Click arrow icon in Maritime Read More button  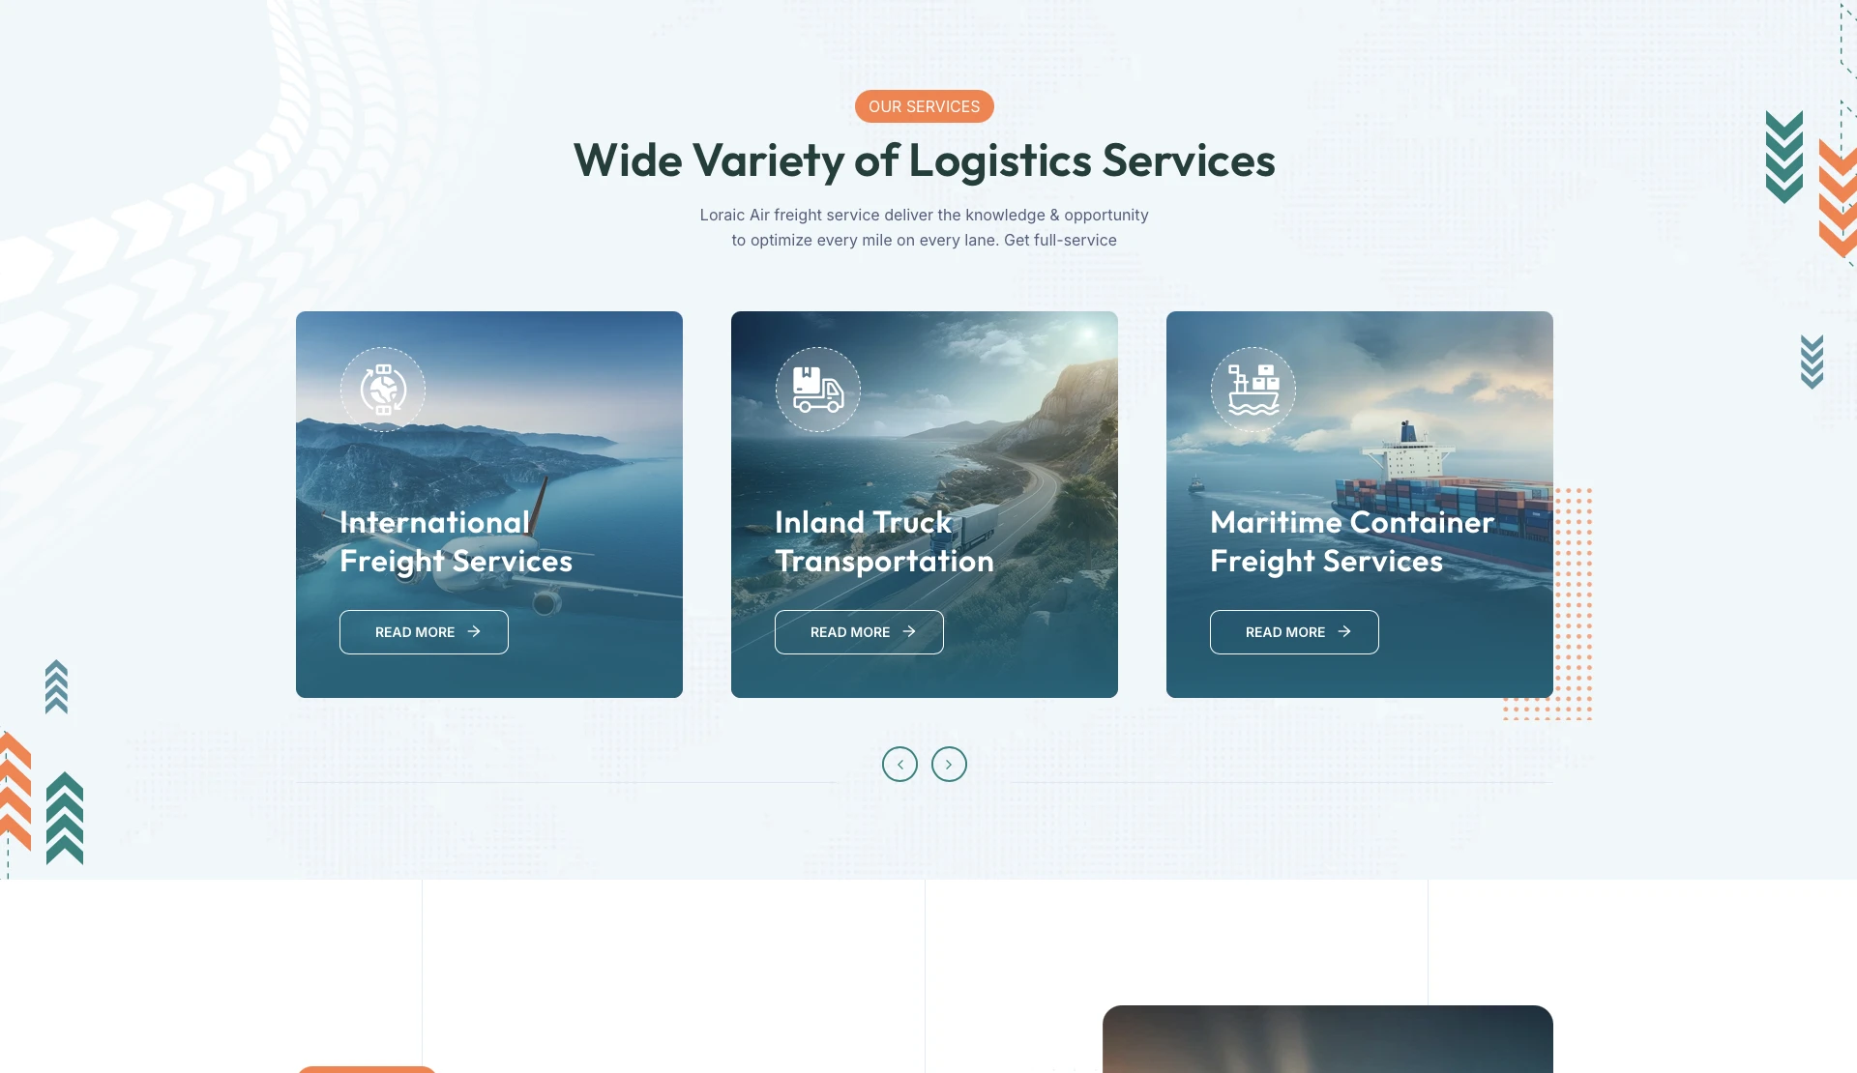click(x=1344, y=631)
